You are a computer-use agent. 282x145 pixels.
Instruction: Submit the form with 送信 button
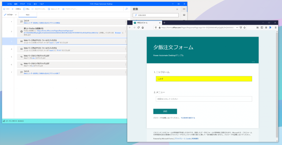coord(165,111)
